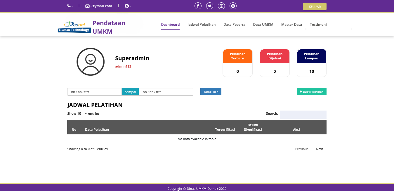Screen dimensions: 394x191
Task: Focus the table Search box
Action: [303, 114]
